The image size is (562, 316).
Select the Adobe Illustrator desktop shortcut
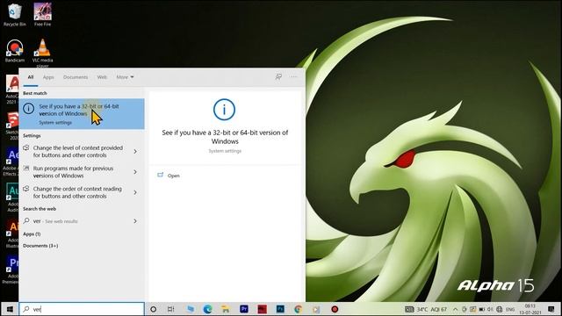(12, 233)
